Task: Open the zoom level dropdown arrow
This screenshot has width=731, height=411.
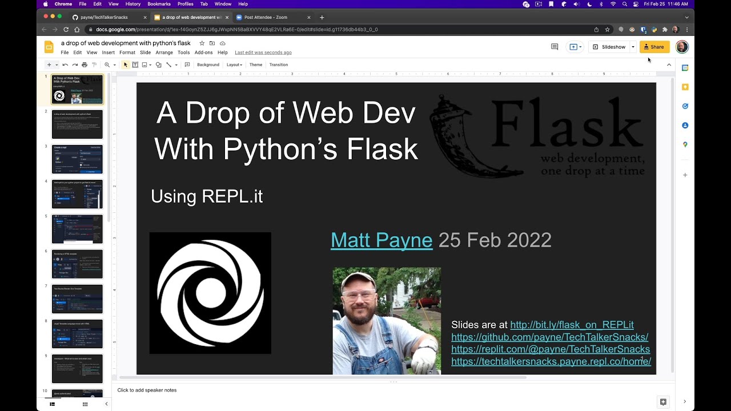Action: (114, 65)
